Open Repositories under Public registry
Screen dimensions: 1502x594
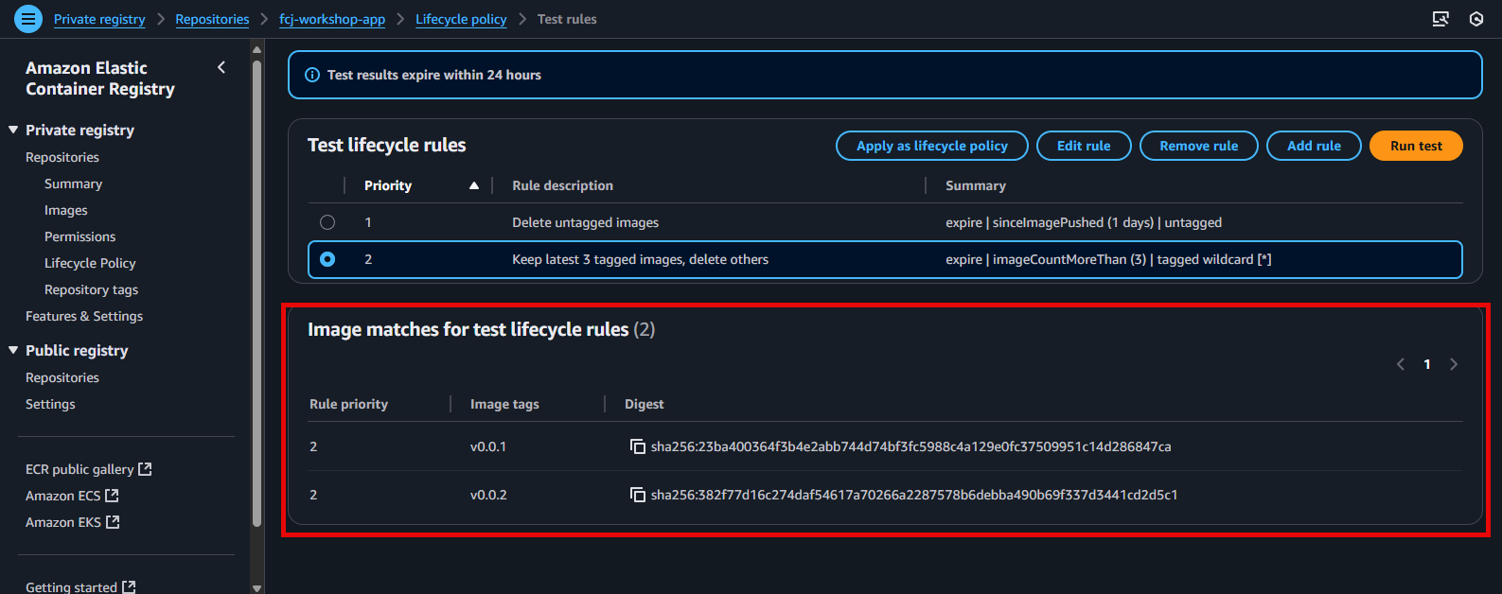[x=62, y=377]
